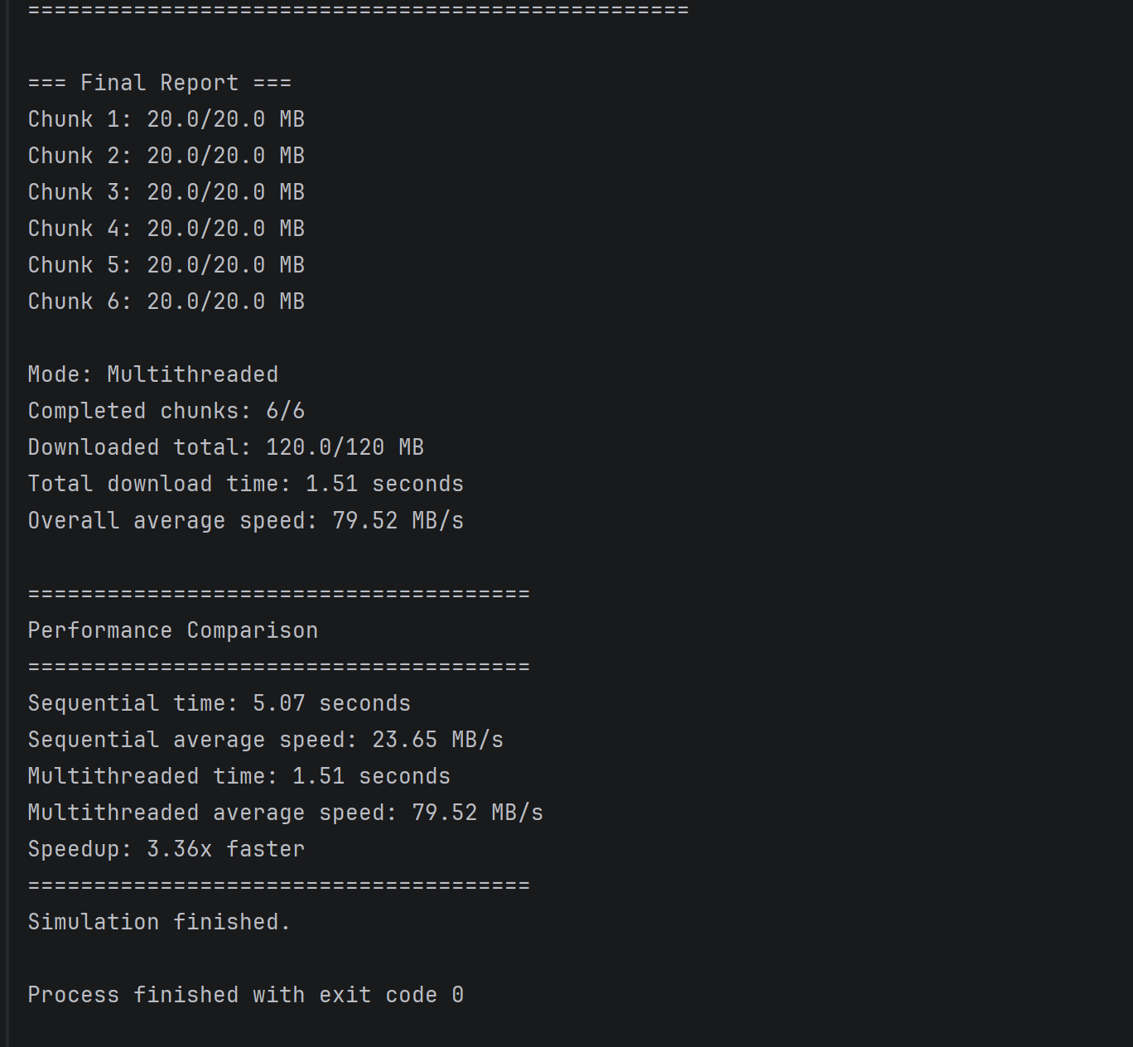Click the "Performance Comparison" heading text
The width and height of the screenshot is (1133, 1047).
[x=173, y=630]
